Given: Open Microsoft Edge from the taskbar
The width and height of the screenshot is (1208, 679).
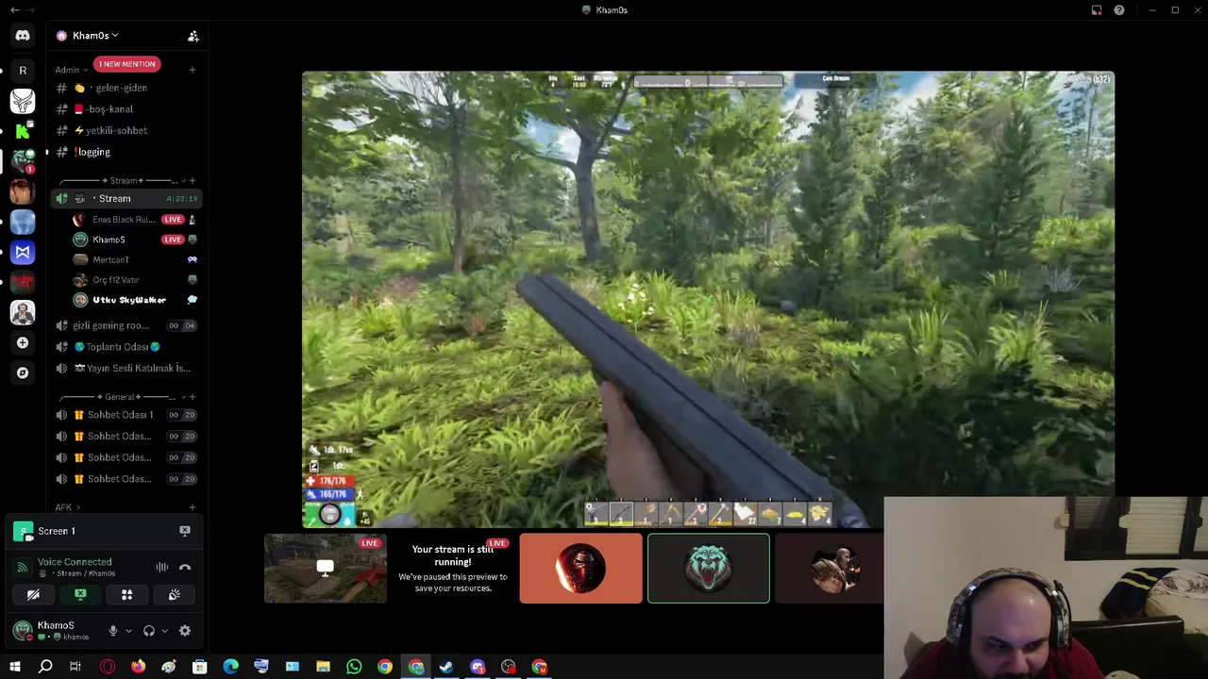Looking at the screenshot, I should click(230, 667).
